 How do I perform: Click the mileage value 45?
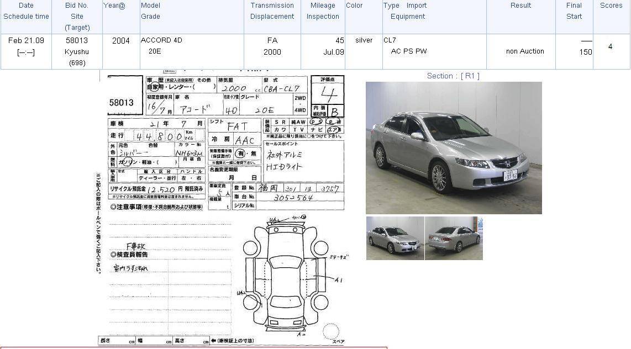[340, 40]
